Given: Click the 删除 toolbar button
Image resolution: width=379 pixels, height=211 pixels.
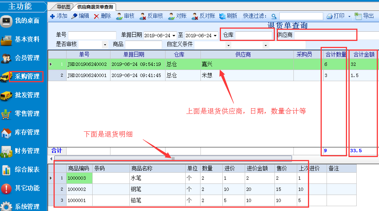Looking at the screenshot, I should 103,16.
